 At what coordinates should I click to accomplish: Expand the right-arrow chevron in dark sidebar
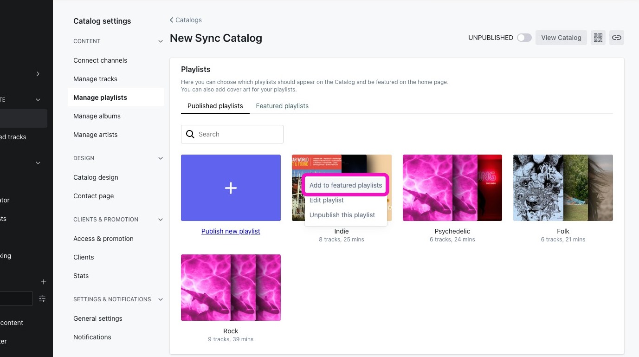38,74
